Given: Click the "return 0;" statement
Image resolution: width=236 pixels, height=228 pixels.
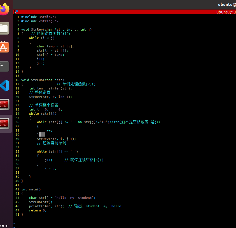Looking at the screenshot, I should tap(38, 211).
